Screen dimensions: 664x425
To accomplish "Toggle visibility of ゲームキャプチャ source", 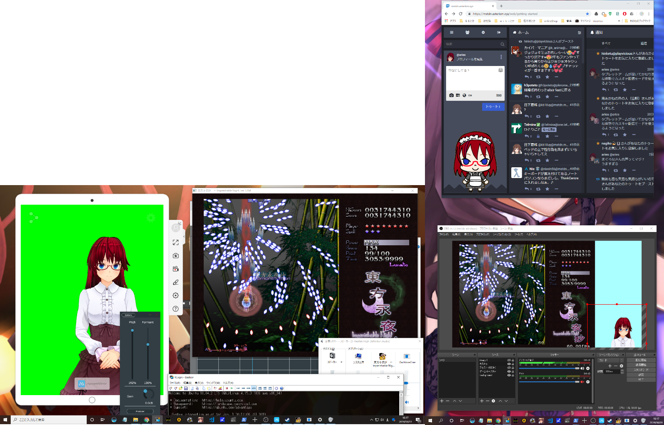I will pyautogui.click(x=509, y=371).
